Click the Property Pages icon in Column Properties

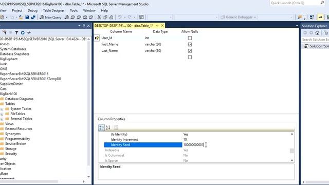tap(116, 127)
